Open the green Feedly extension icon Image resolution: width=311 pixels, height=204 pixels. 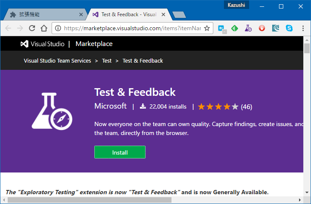click(x=235, y=29)
